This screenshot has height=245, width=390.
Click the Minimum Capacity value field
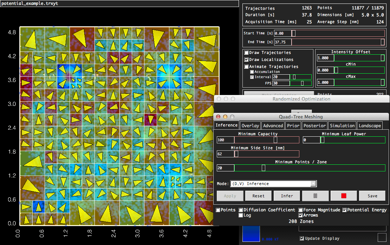coord(225,140)
